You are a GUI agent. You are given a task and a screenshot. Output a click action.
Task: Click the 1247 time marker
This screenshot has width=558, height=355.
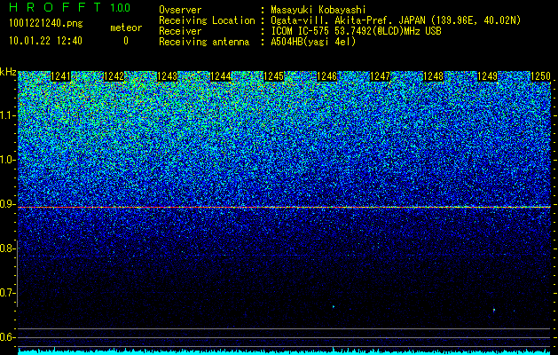pos(381,76)
